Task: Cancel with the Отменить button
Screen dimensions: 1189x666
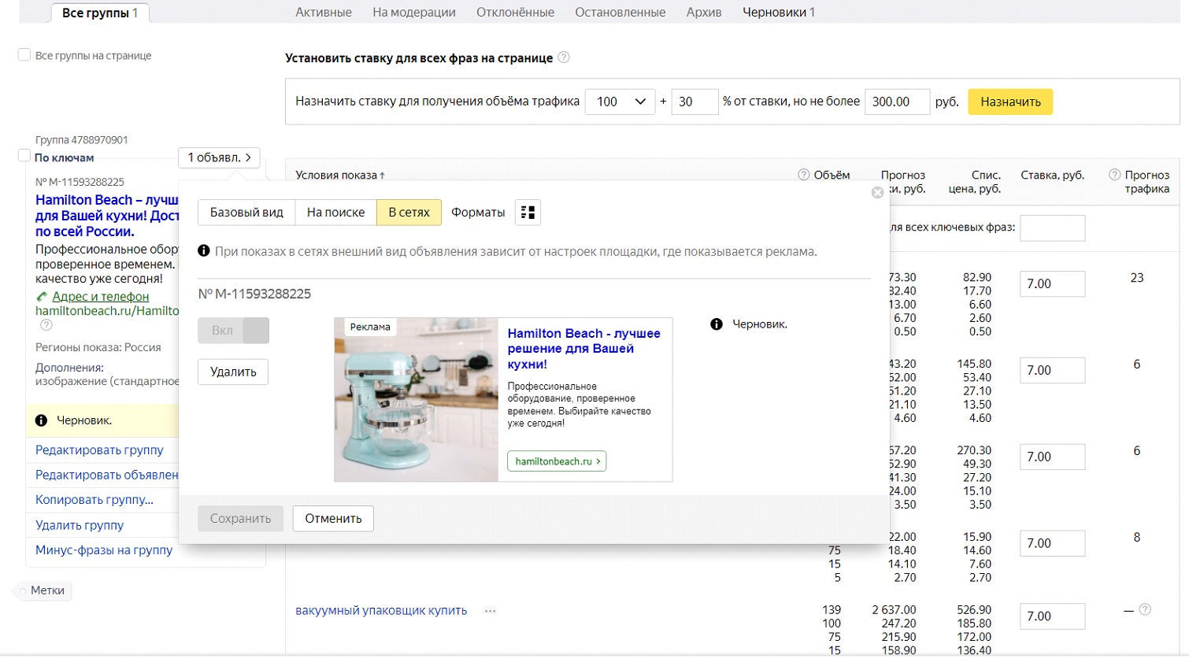Action: point(333,518)
